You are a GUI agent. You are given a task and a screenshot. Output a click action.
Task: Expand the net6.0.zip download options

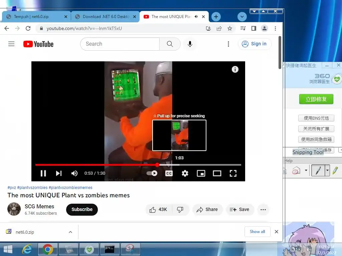click(x=70, y=232)
